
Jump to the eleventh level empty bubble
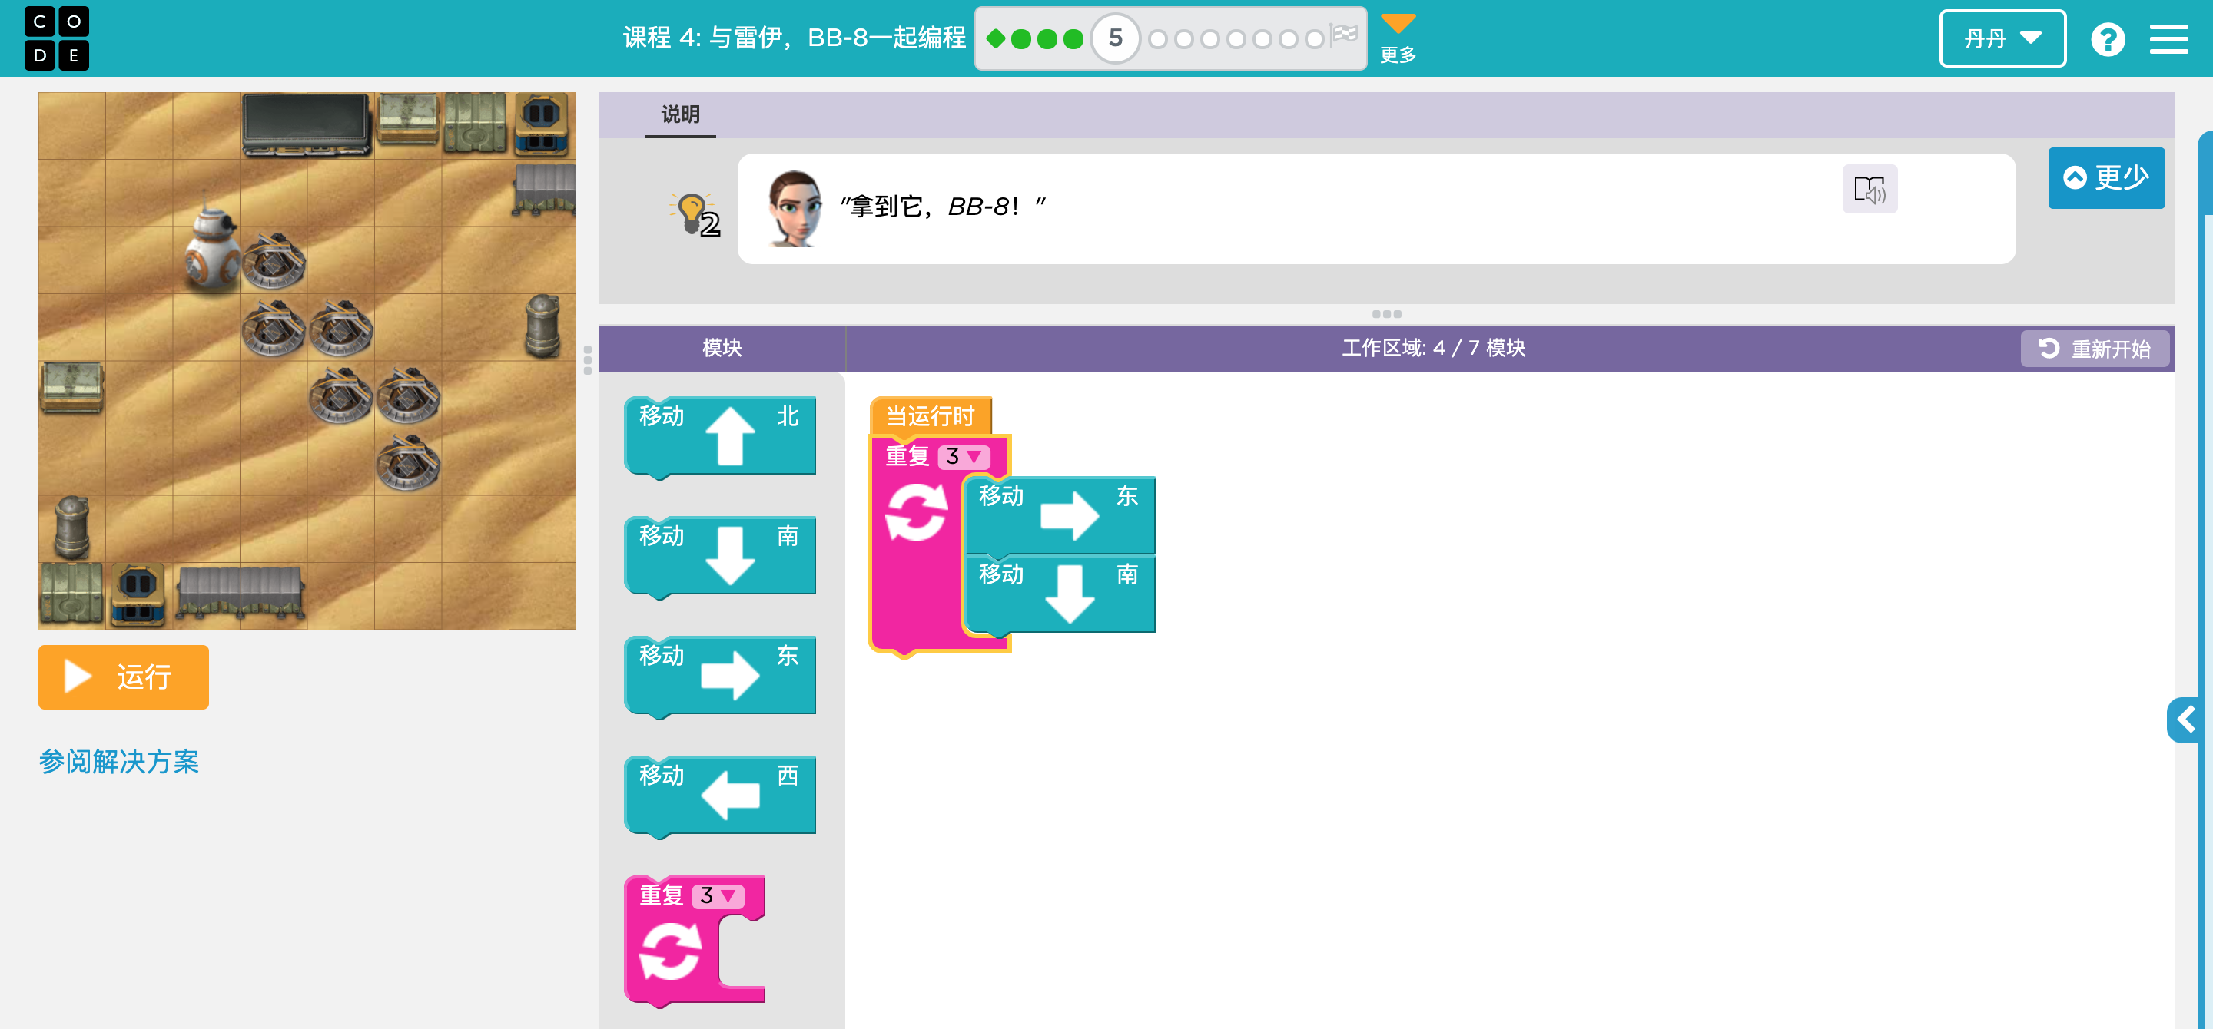coord(1289,39)
